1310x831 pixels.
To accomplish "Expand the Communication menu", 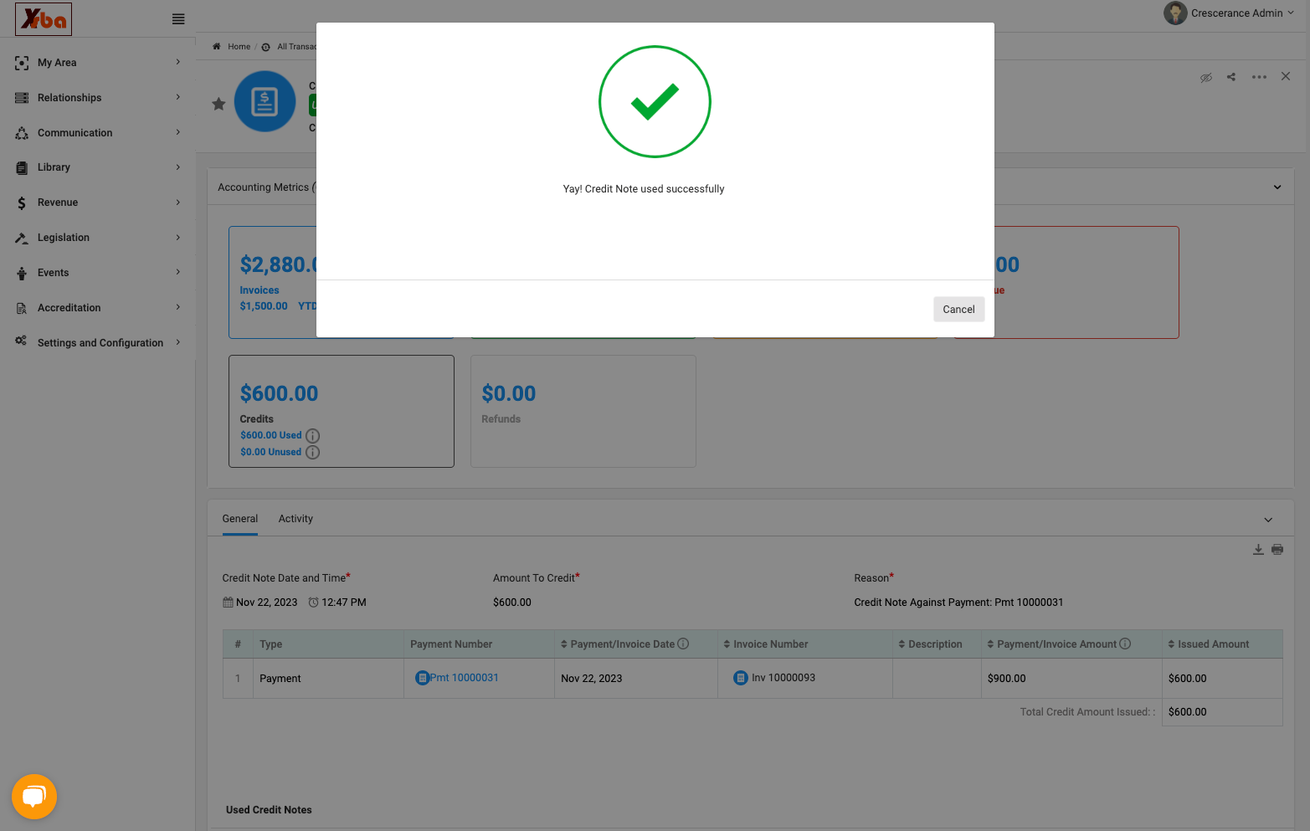I will pos(98,133).
